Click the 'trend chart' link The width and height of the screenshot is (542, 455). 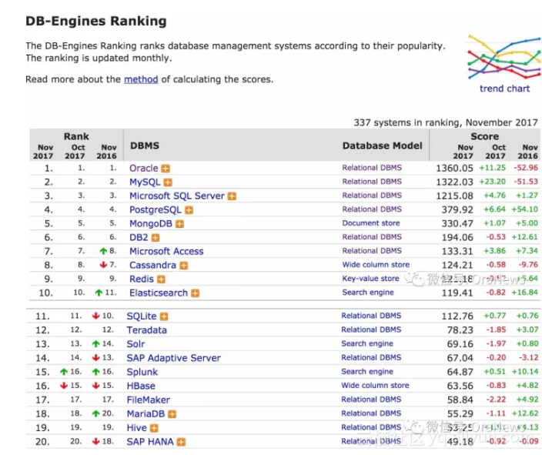[505, 89]
